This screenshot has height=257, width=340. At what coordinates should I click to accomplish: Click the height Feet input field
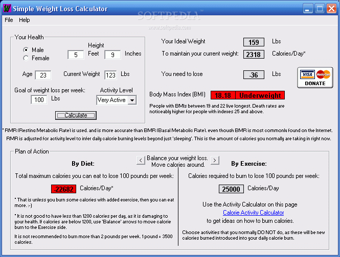tap(76, 55)
